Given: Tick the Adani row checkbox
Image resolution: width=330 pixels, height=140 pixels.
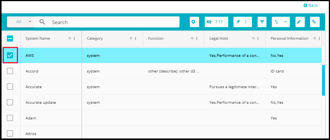Looking at the screenshot, I should click(10, 118).
